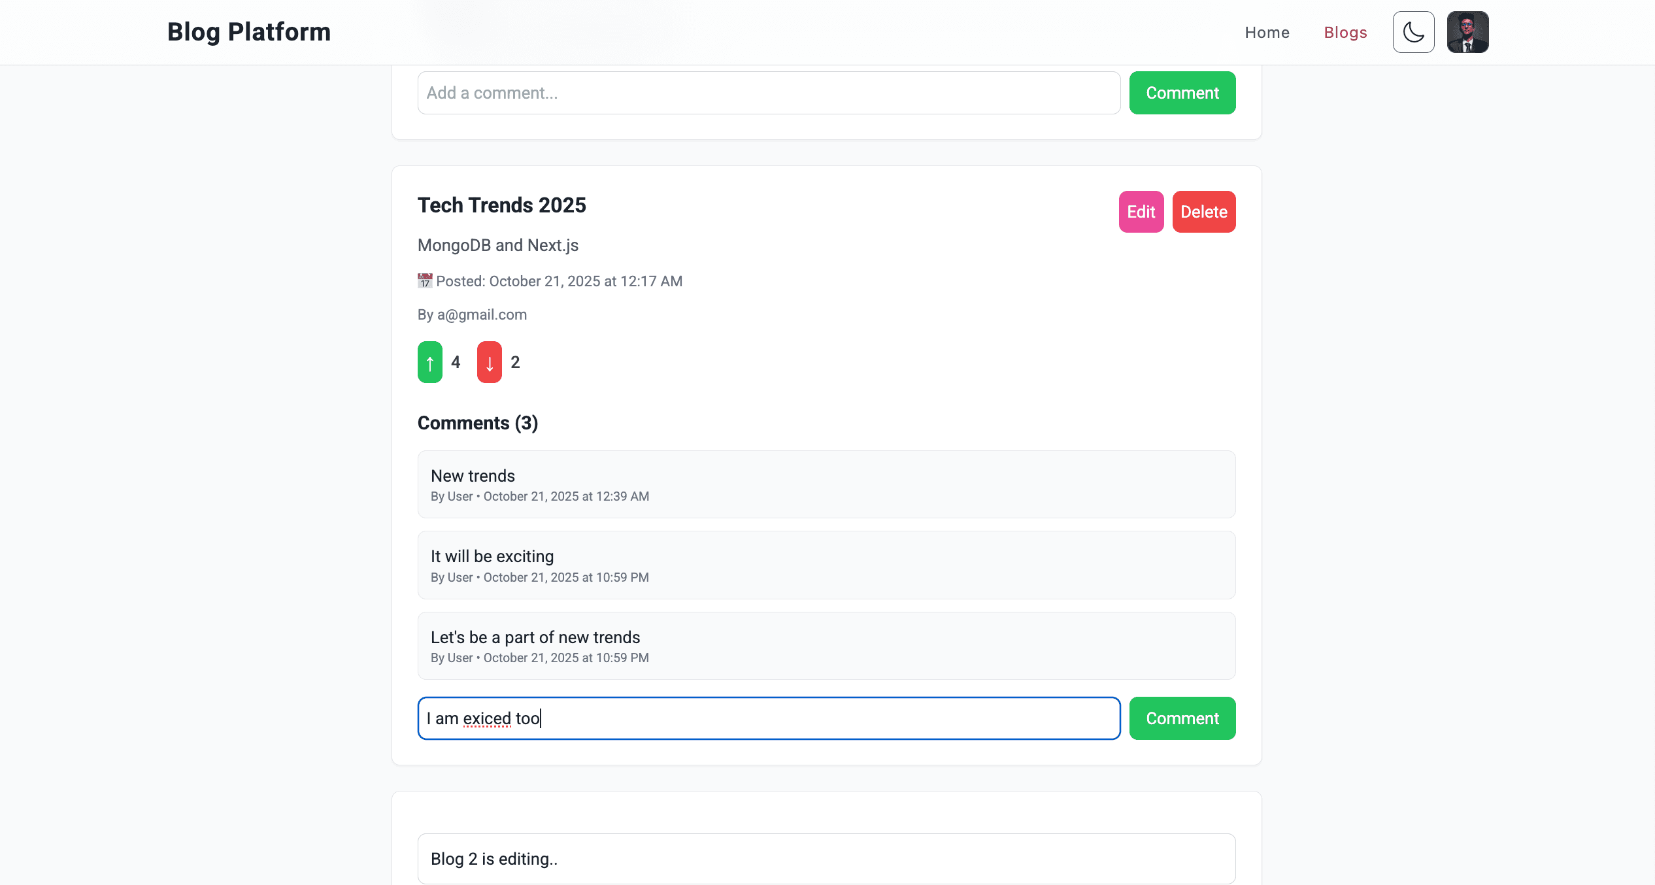The width and height of the screenshot is (1655, 885).
Task: Focus the 'Blog 2 is editing..' text field
Action: point(826,859)
